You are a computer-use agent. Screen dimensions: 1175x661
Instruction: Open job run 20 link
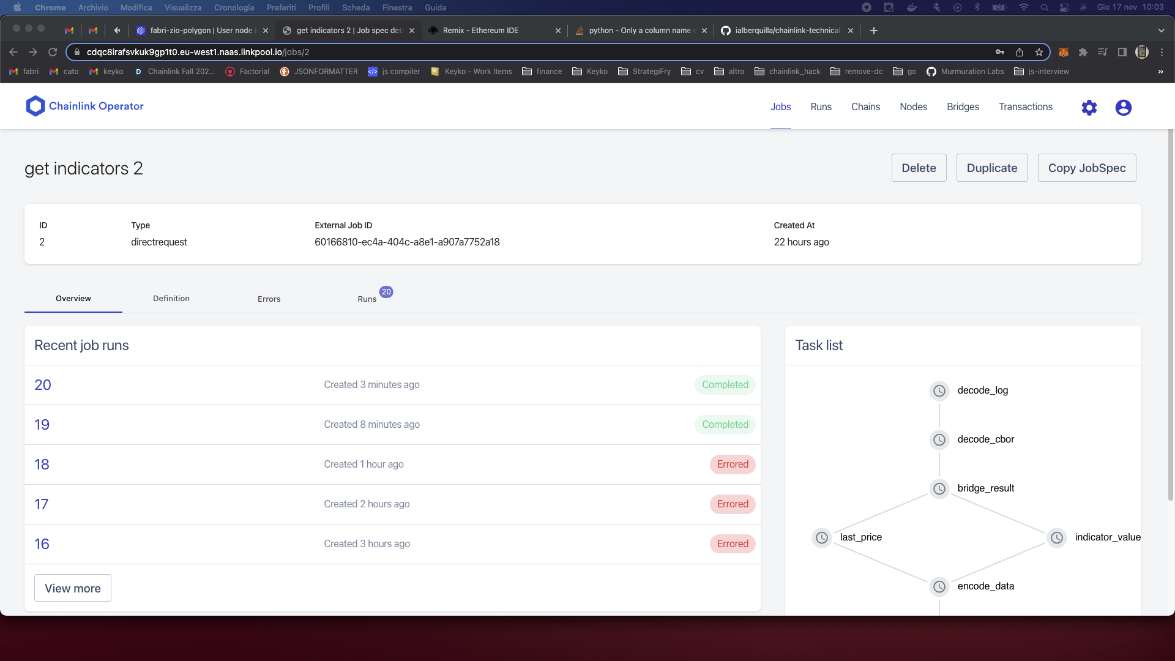(43, 385)
